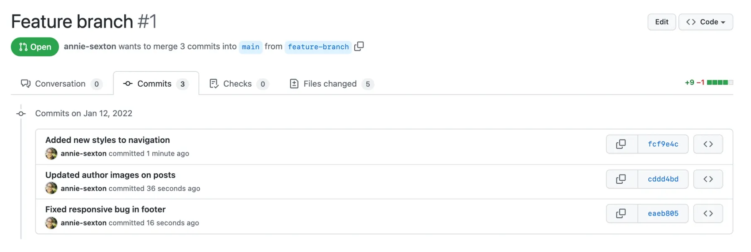This screenshot has height=252, width=751.
Task: Select the Commits tab
Action: [156, 84]
